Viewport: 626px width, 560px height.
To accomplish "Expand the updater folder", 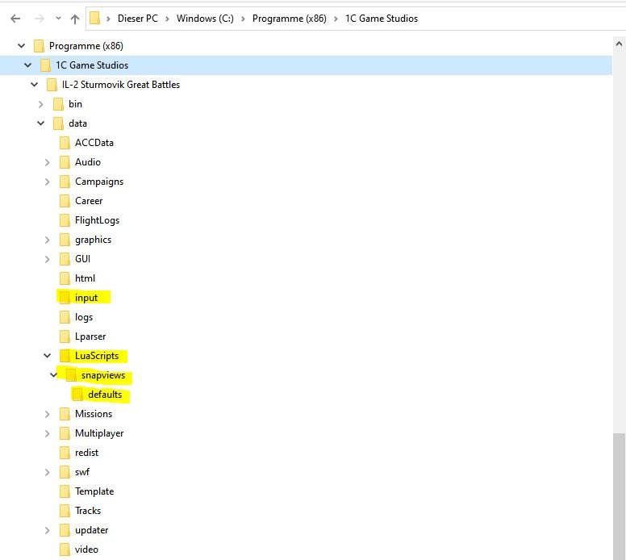I will (x=47, y=530).
